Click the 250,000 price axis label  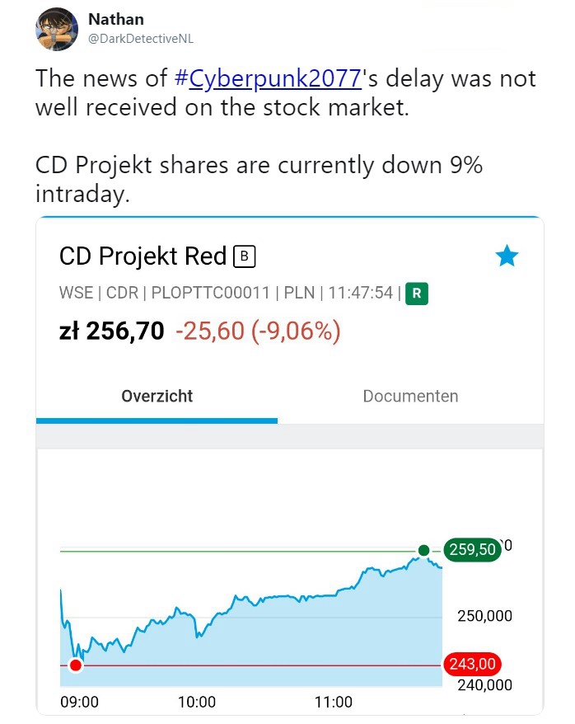pyautogui.click(x=483, y=616)
